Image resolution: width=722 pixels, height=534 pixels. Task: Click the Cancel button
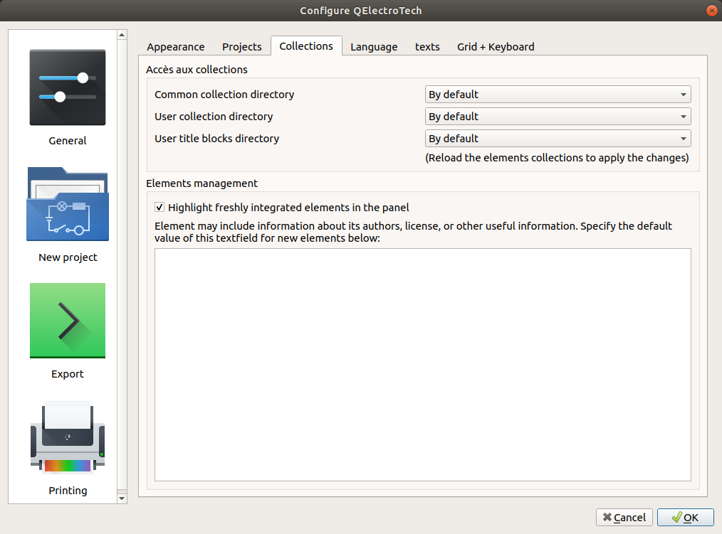[x=624, y=518]
